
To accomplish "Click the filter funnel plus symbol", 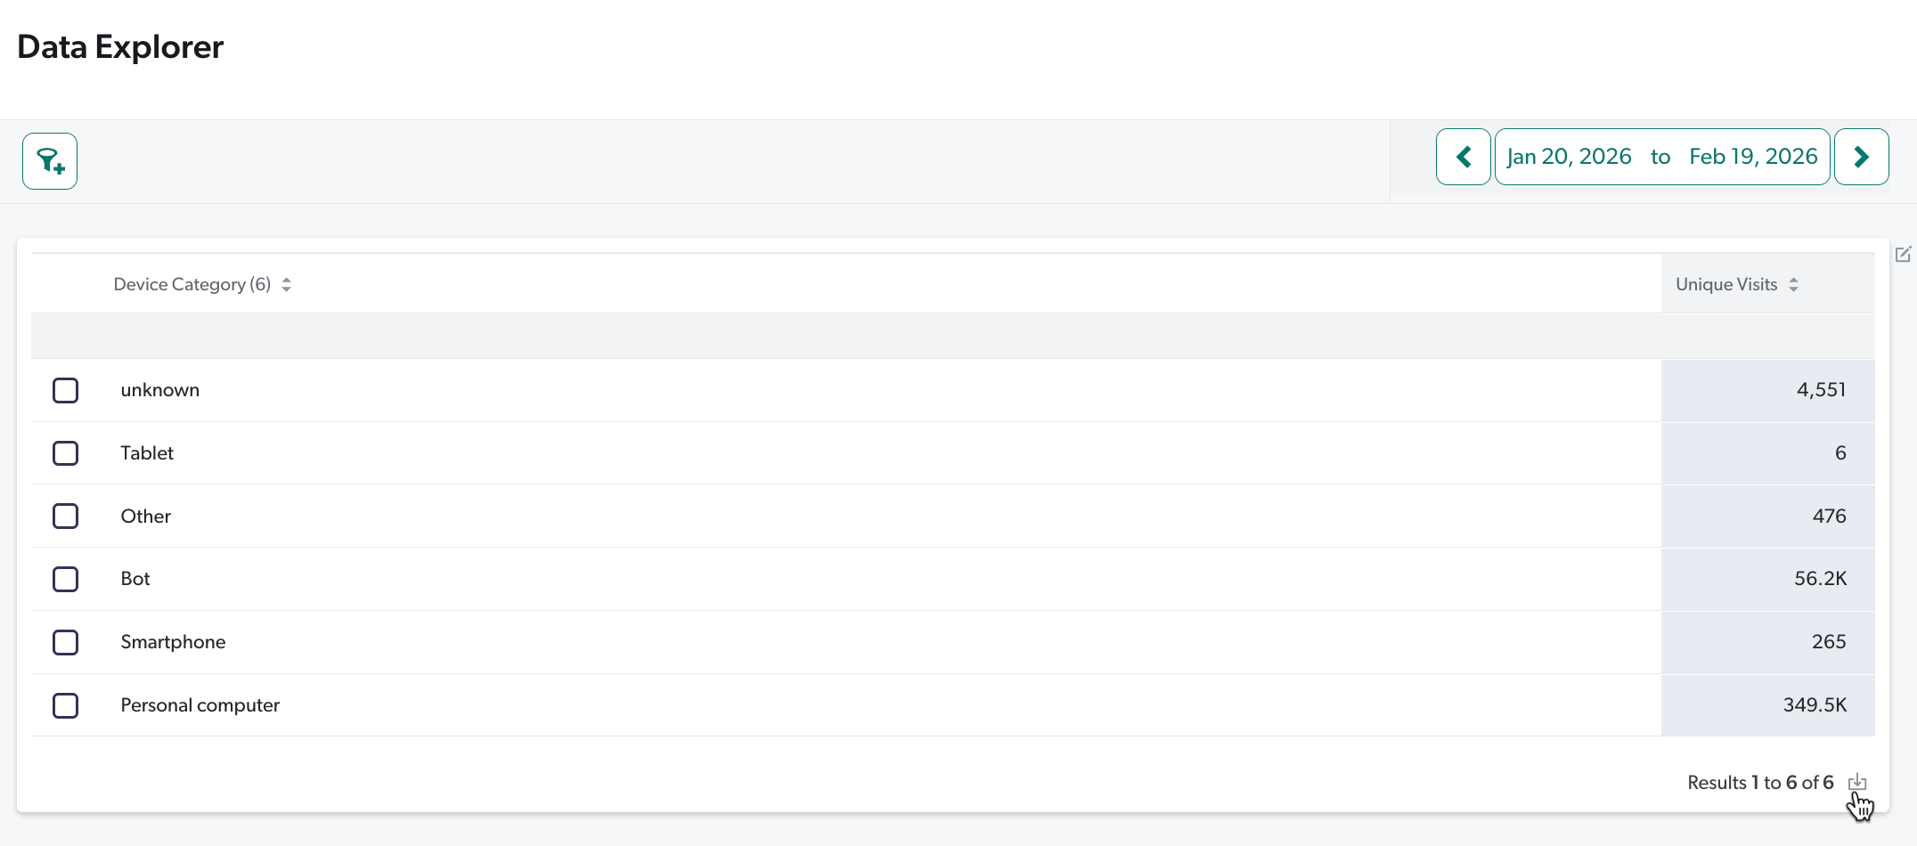I will coord(49,161).
